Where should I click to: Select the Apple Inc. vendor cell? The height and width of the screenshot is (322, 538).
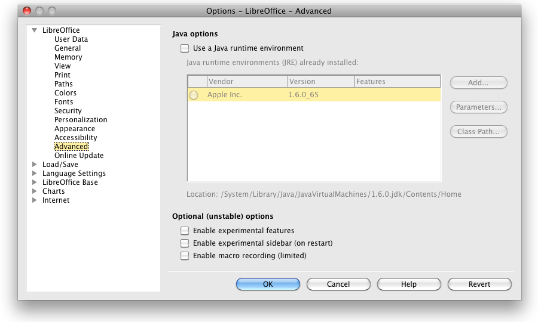coord(224,95)
